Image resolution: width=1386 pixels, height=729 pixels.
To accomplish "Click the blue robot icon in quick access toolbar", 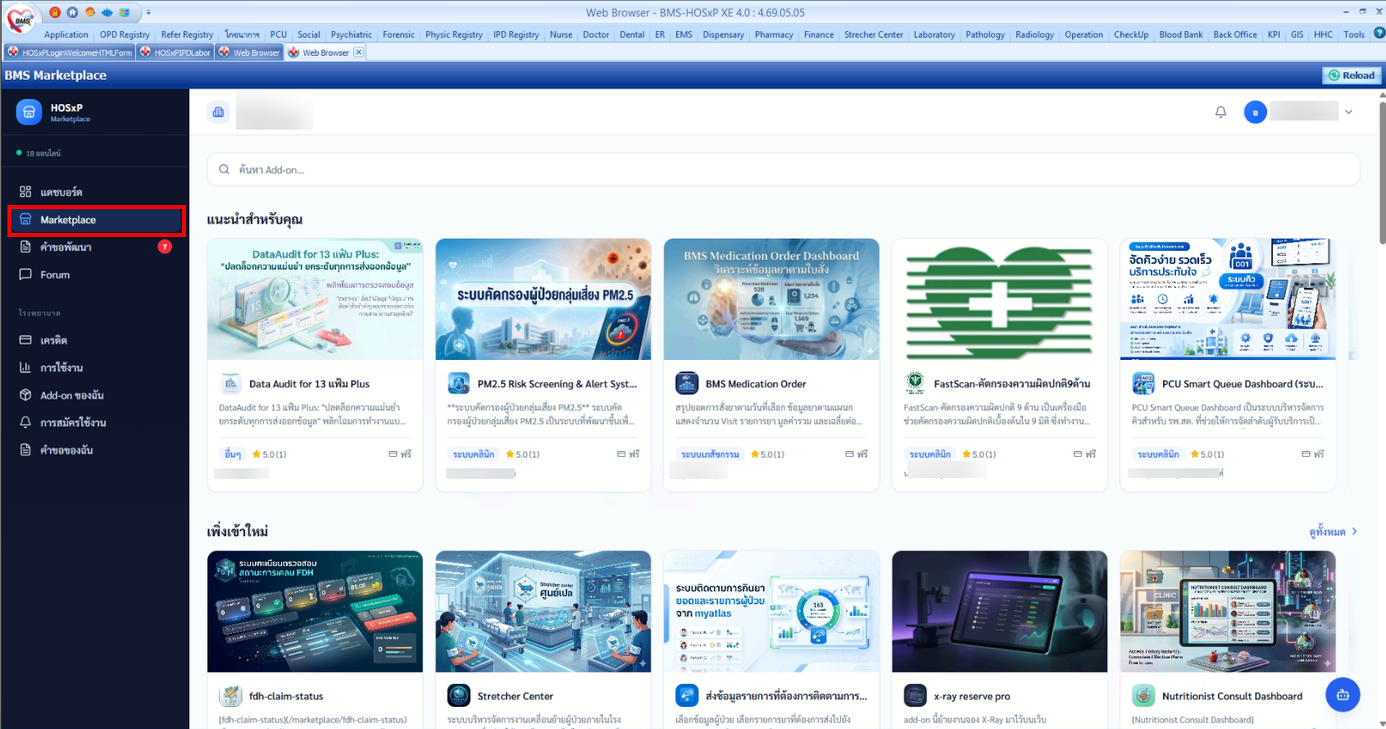I will point(107,12).
